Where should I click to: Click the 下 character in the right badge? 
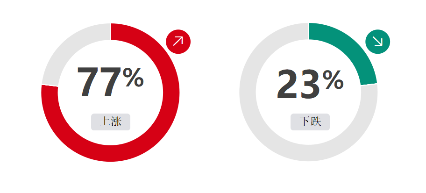(x=305, y=122)
